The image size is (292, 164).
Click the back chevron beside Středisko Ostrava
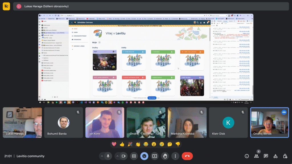pyautogui.click(x=72, y=23)
